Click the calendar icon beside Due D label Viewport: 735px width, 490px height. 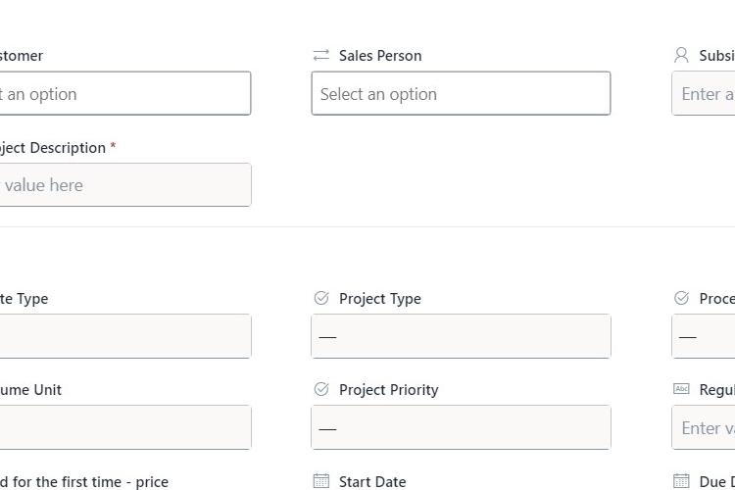[681, 481]
